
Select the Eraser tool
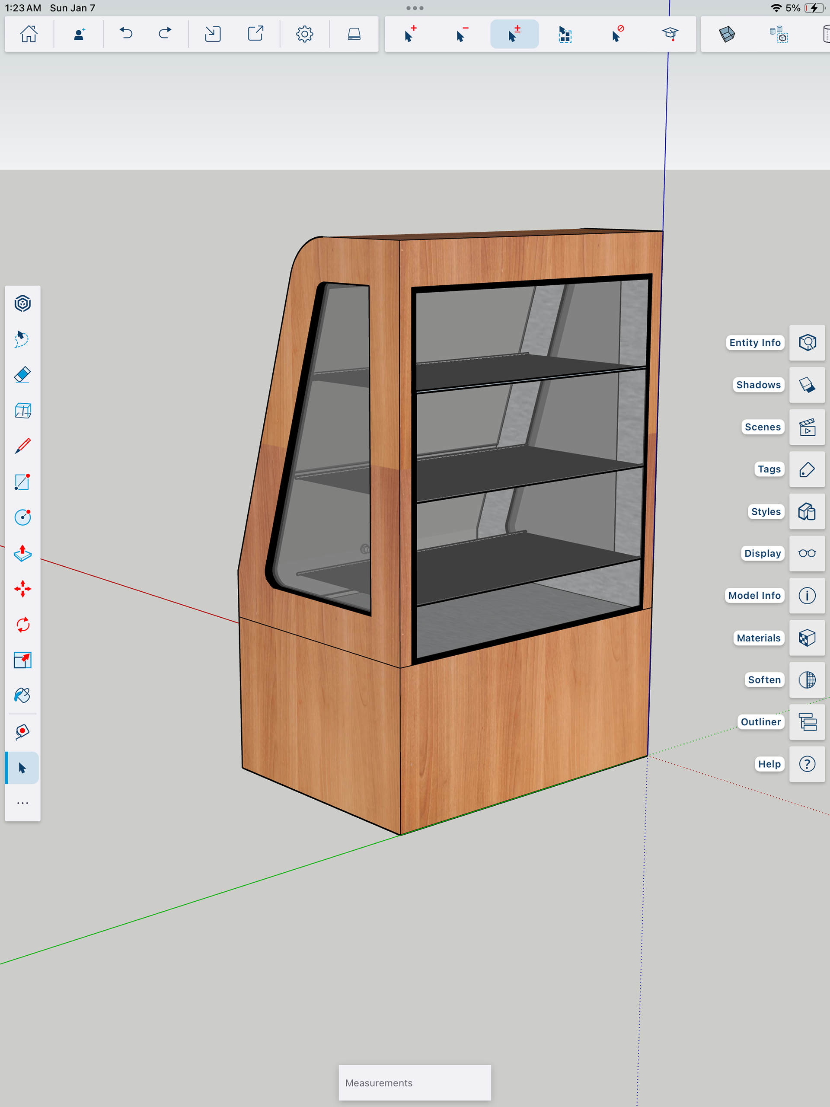pos(22,375)
